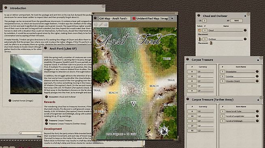Click the 'Bone Scroll Tube' item name
265x148 pixels.
[234, 112]
